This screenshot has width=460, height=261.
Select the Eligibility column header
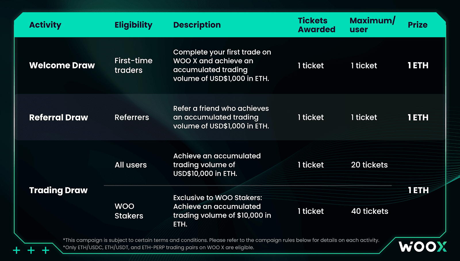coord(133,25)
